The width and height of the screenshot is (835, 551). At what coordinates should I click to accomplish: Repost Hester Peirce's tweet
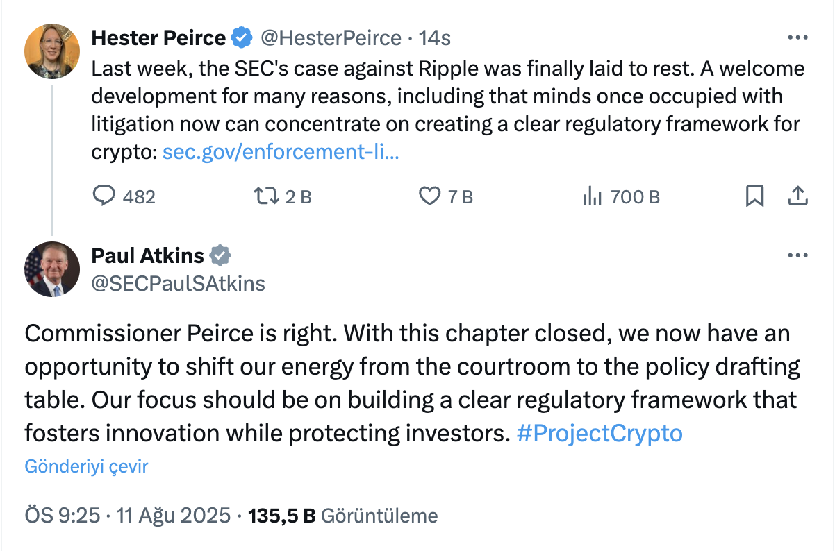click(x=264, y=196)
